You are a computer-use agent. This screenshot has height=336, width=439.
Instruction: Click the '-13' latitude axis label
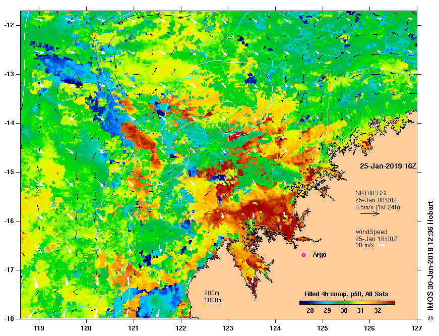(x=9, y=74)
